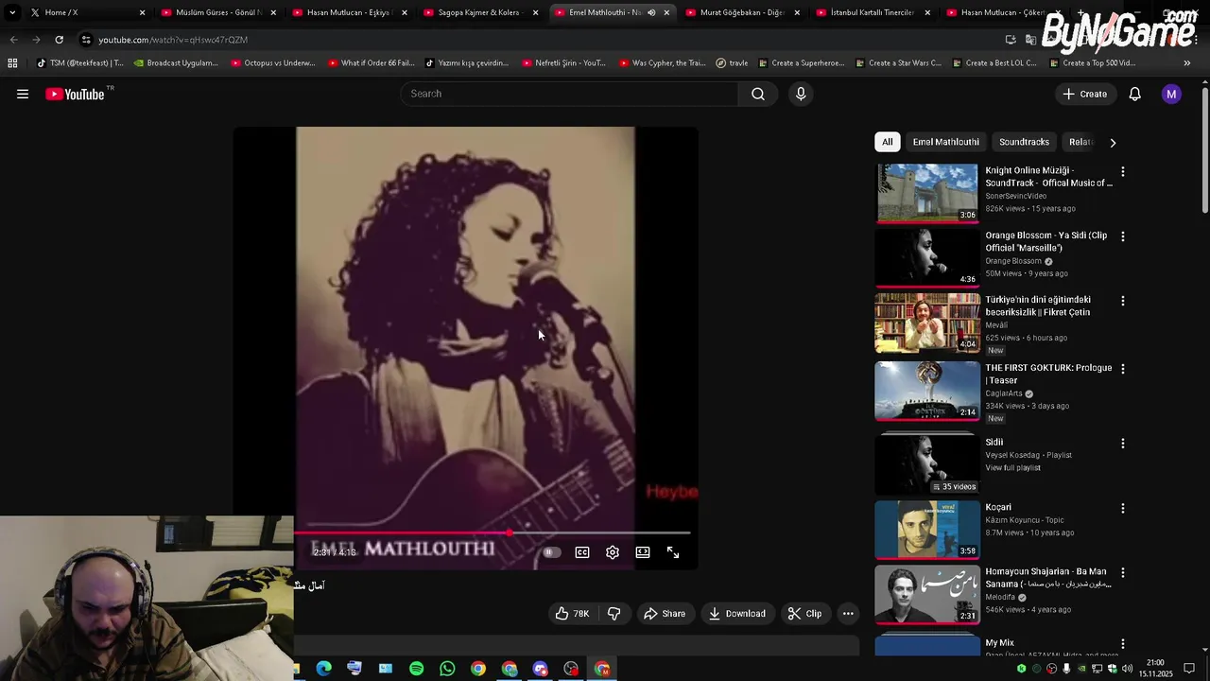
Task: Open options for Homayoun Shajarian video
Action: pyautogui.click(x=1123, y=573)
